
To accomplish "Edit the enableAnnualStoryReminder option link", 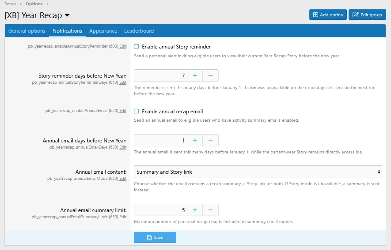I will tap(123, 46).
